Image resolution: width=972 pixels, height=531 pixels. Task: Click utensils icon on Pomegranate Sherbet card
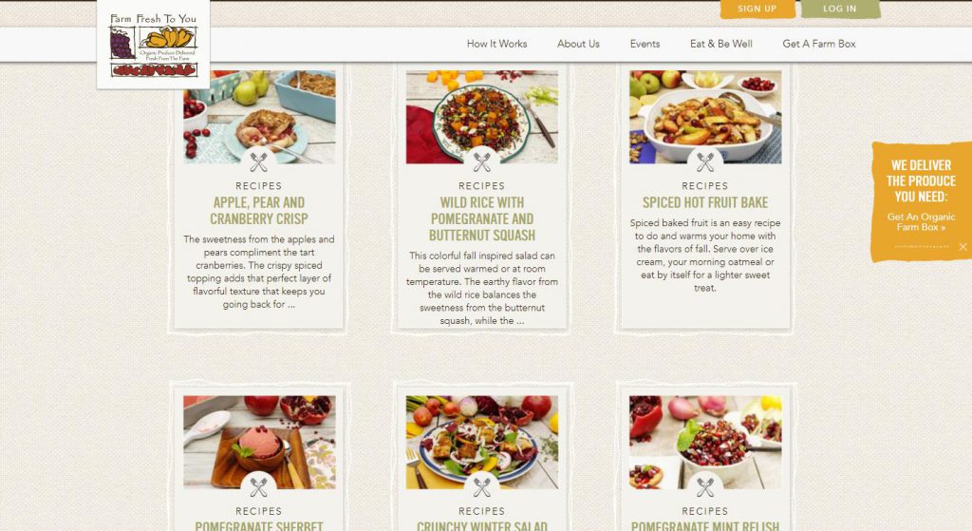(x=258, y=487)
